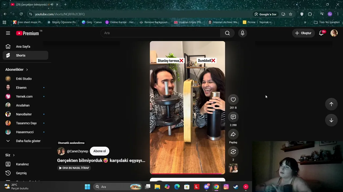The height and width of the screenshot is (192, 343).
Task: Open Instagram from the taskbar
Action: click(x=226, y=187)
